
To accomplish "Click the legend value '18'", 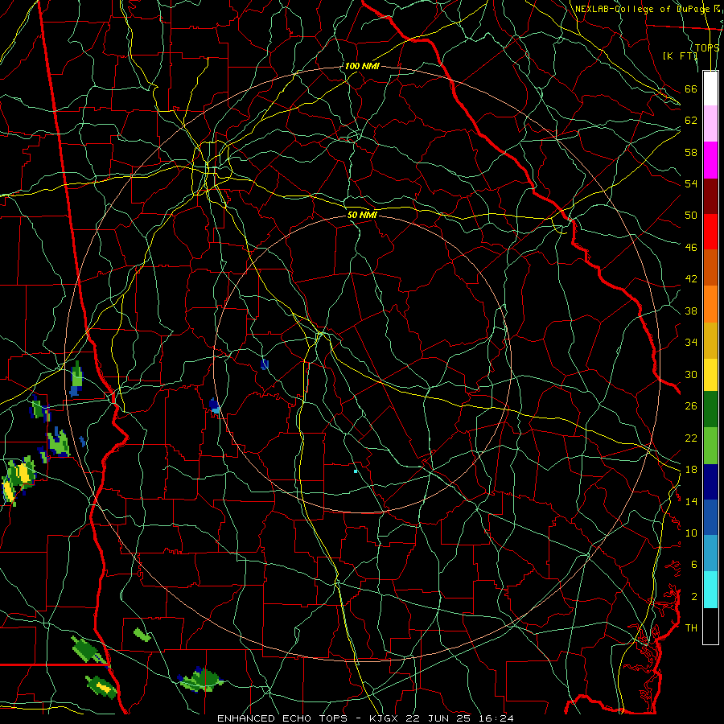I will [691, 470].
